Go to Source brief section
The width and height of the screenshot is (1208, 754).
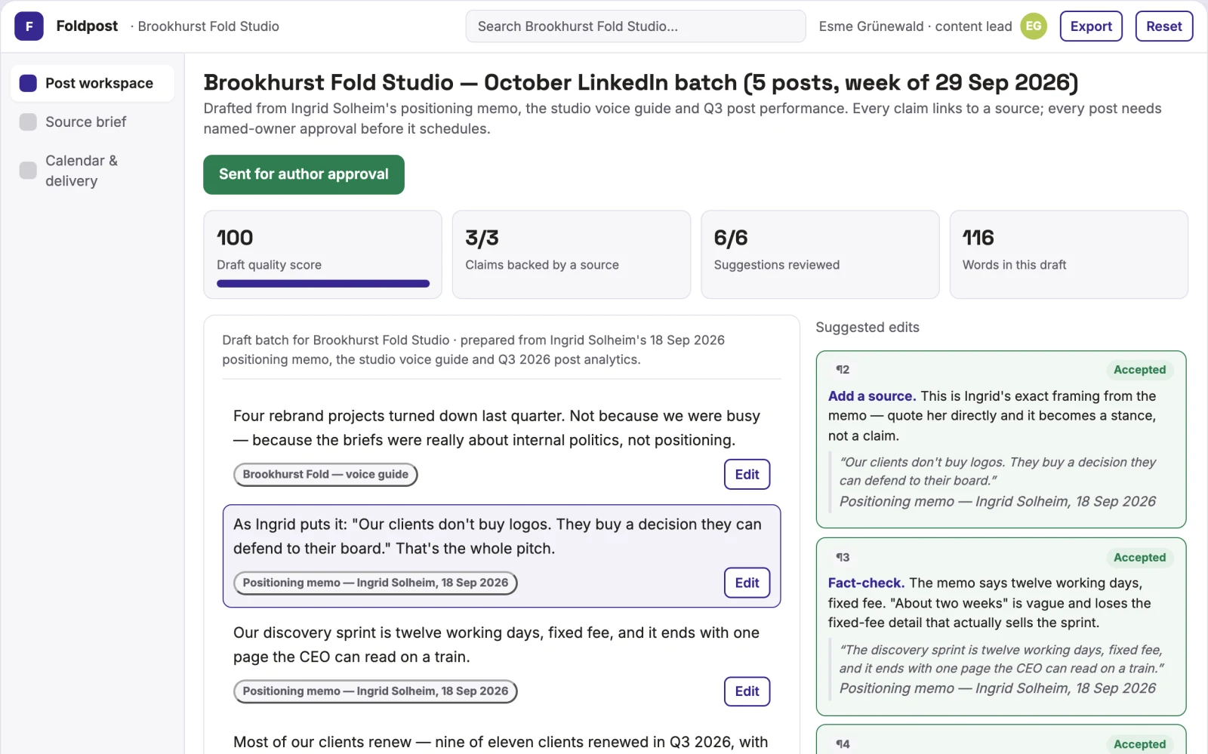92,122
